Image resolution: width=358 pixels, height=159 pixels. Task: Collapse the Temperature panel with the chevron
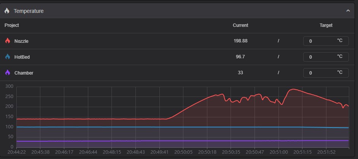[x=348, y=11]
